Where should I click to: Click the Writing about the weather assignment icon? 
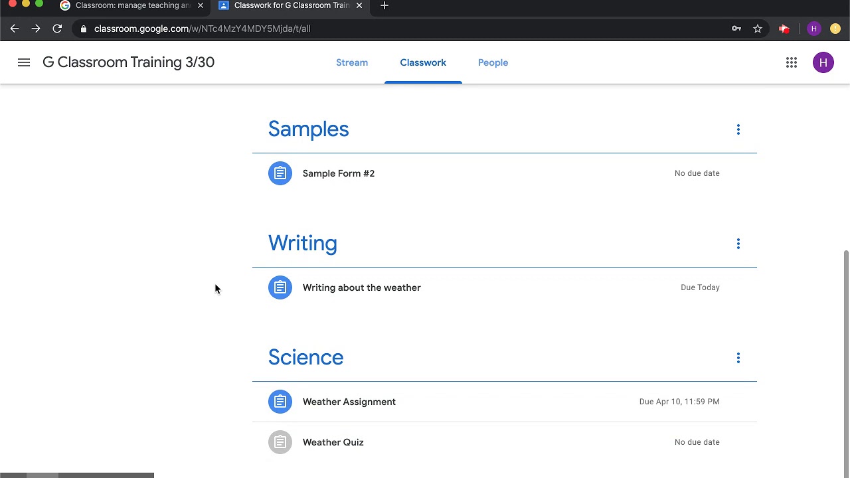pyautogui.click(x=280, y=287)
